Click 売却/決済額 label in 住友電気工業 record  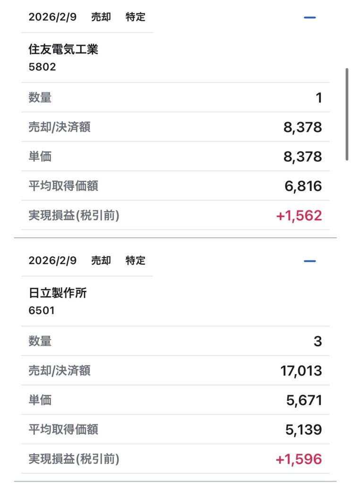(x=59, y=127)
